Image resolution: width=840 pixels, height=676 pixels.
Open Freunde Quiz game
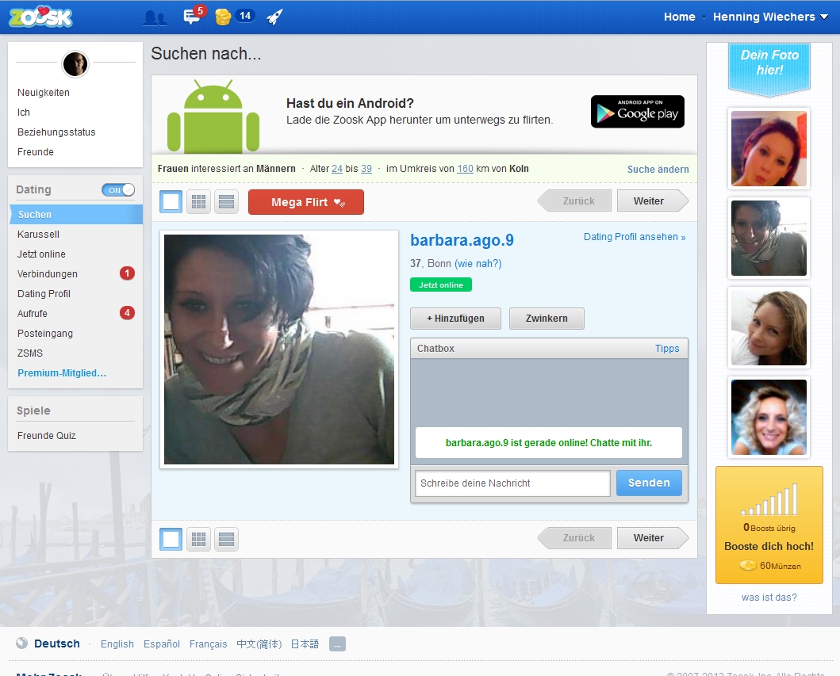click(x=47, y=436)
